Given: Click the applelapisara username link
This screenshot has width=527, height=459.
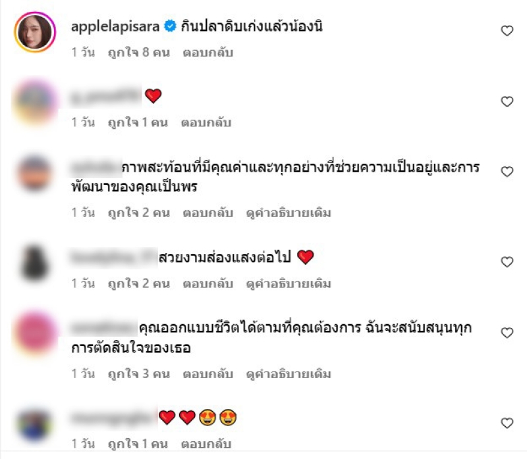Looking at the screenshot, I should point(115,26).
